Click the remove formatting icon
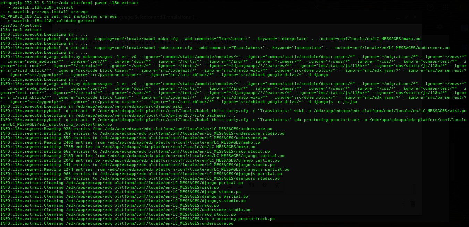This screenshot has width=469, height=227. point(277,185)
